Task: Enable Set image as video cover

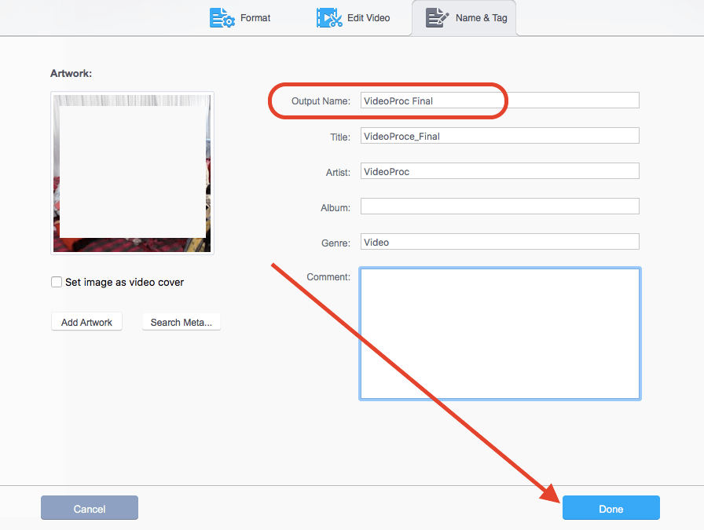Action: pos(56,282)
